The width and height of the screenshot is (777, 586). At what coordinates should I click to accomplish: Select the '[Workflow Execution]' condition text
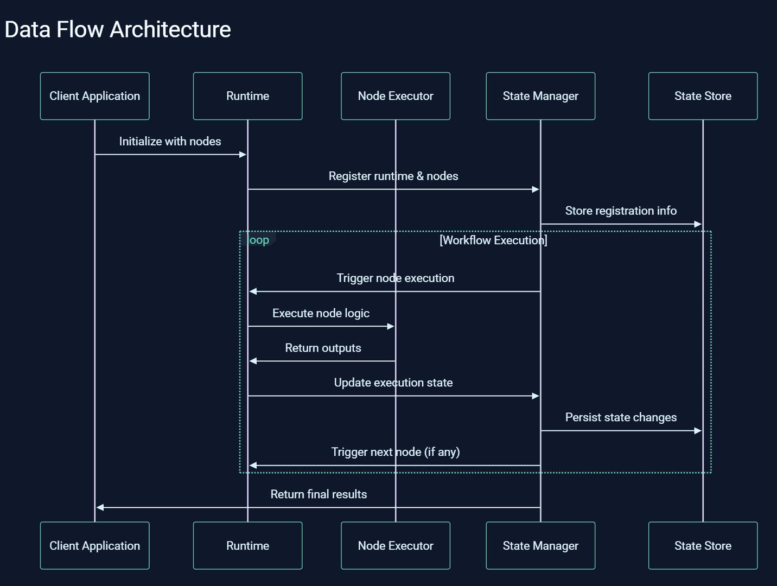click(493, 240)
